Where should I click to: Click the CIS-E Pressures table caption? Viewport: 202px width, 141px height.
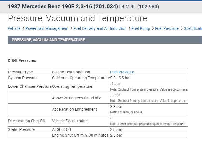pyautogui.click(x=22, y=60)
